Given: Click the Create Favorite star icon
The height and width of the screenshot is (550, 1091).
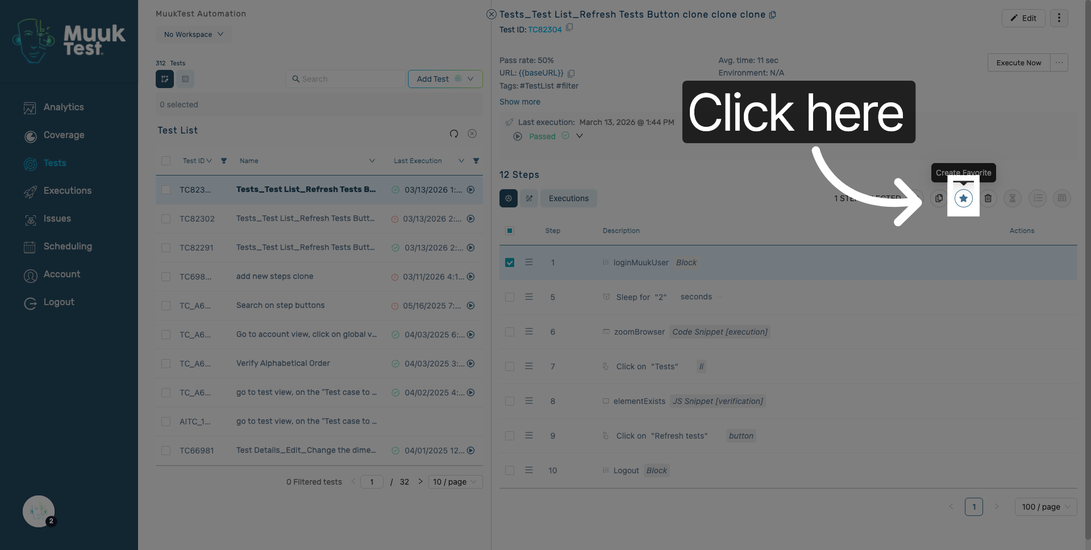Looking at the screenshot, I should [x=963, y=198].
